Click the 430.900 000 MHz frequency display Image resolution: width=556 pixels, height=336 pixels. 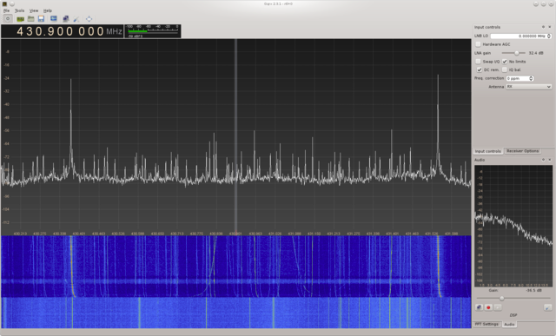(x=63, y=31)
